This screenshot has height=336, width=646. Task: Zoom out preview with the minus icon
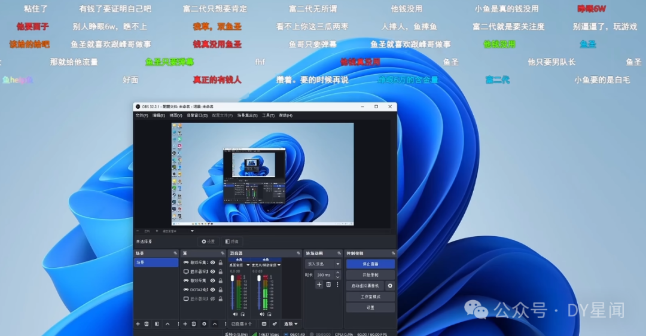[x=138, y=231]
